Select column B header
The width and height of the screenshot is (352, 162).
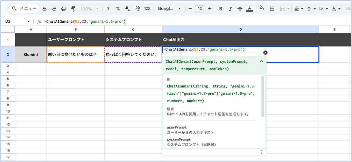[76, 29]
